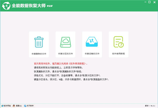Image resolution: width=158 pixels, height=108 pixels.
Task: Click the app logo in title bar
Action: pos(6,6)
